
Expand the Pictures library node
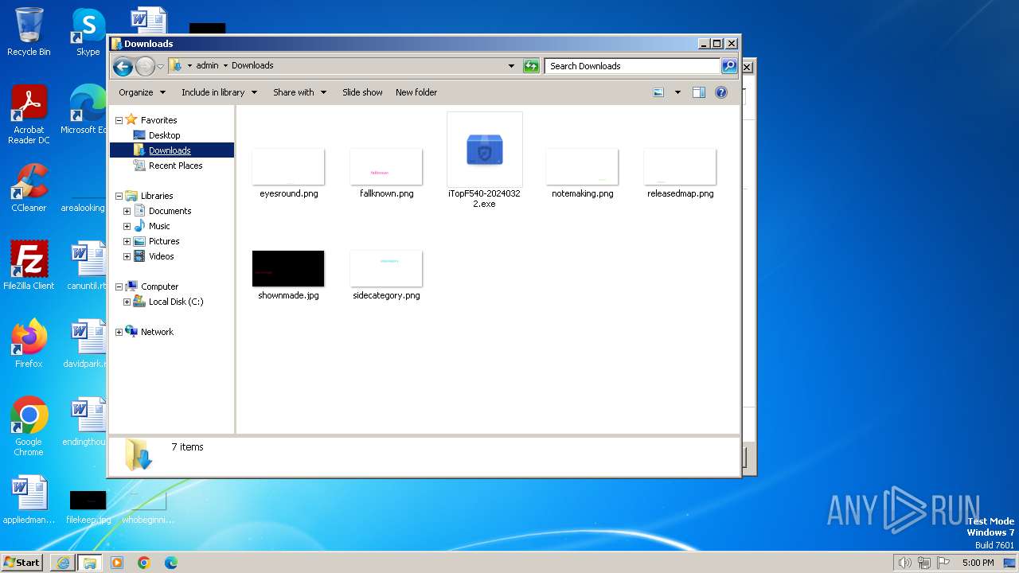click(127, 241)
